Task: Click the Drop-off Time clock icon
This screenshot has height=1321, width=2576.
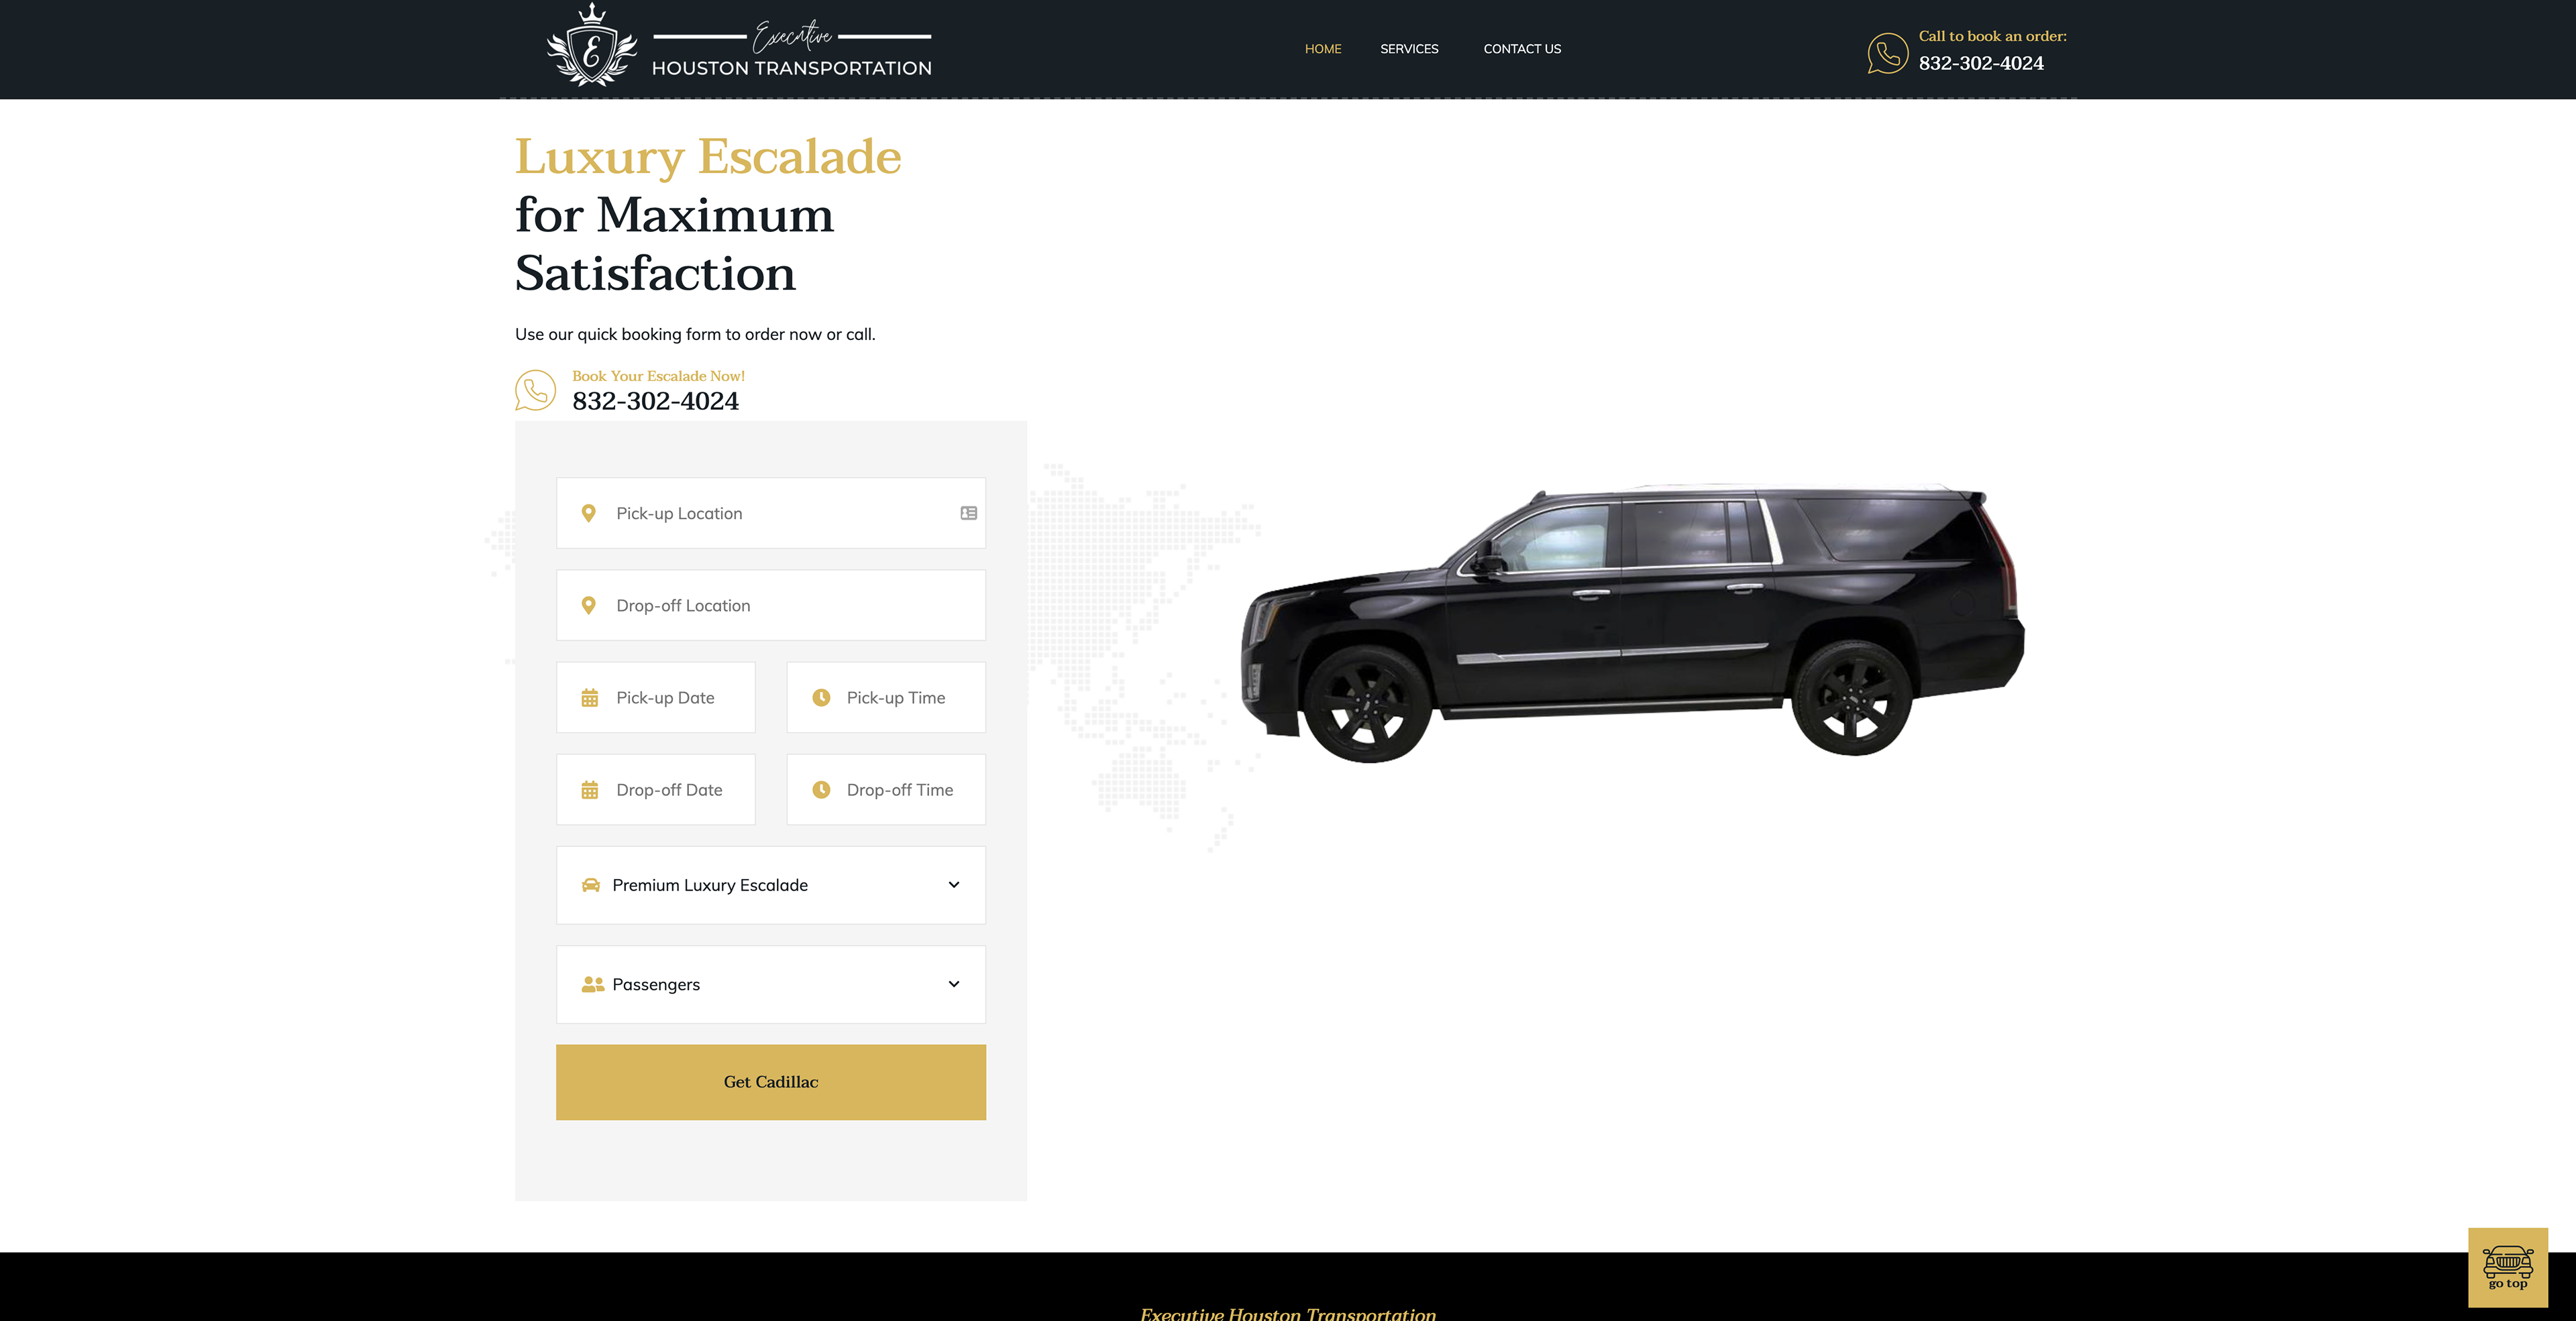Action: 821,789
